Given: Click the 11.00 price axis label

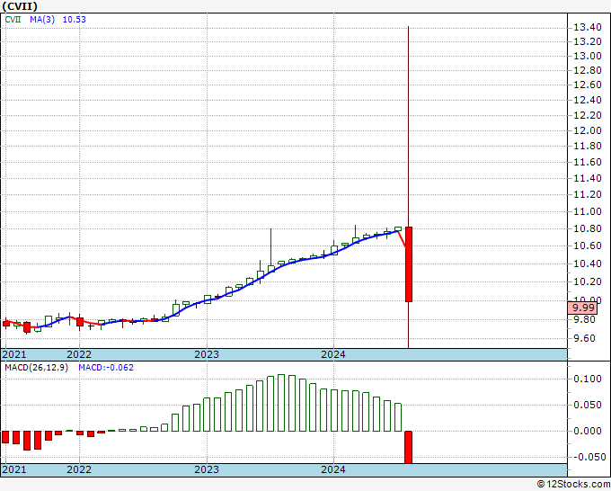Looking at the screenshot, I should point(588,211).
